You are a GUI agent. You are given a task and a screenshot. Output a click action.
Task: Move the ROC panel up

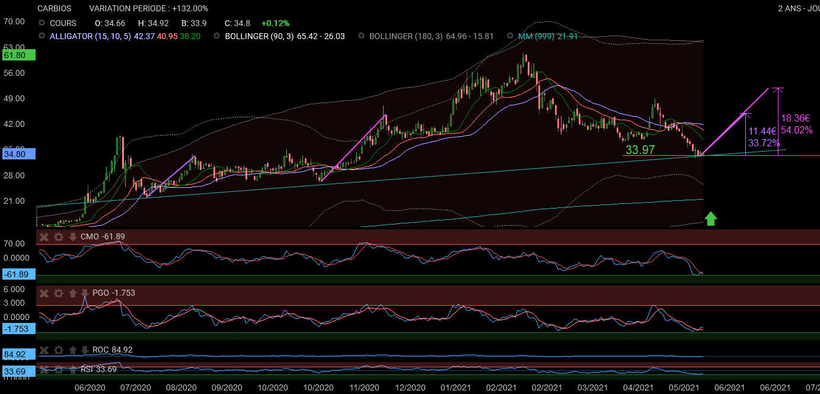72,350
